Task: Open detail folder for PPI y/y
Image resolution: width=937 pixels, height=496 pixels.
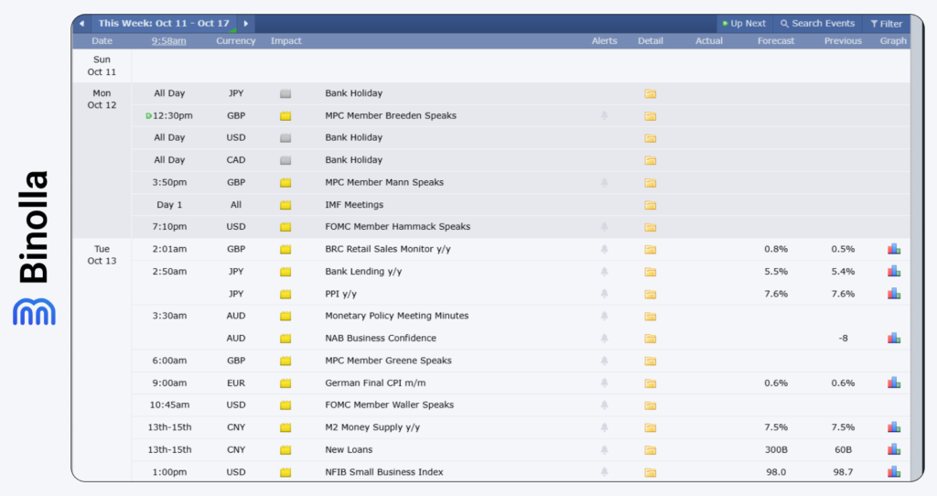Action: click(651, 294)
